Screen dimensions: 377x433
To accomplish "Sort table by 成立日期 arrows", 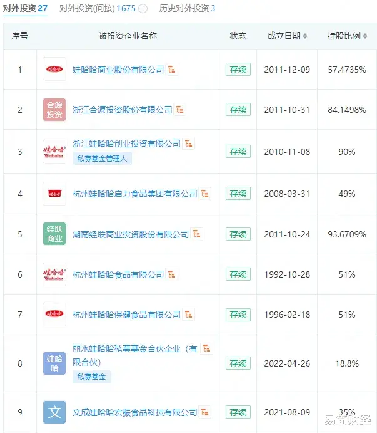I will pyautogui.click(x=305, y=36).
